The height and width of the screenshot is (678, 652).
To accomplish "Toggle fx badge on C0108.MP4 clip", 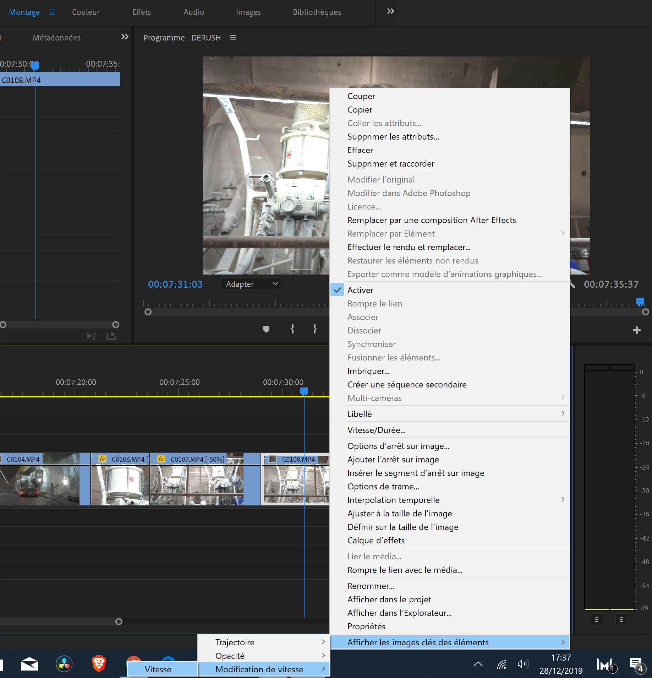I will pos(273,459).
